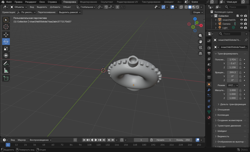The height and width of the screenshot is (152, 250).
Task: Expand the Delta transformation panel
Action: (x=232, y=104)
